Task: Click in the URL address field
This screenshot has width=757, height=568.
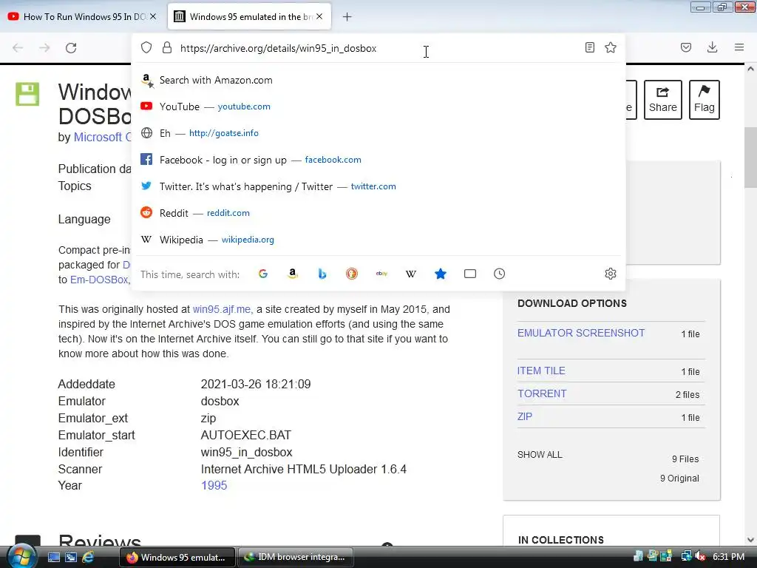Action: pos(379,48)
